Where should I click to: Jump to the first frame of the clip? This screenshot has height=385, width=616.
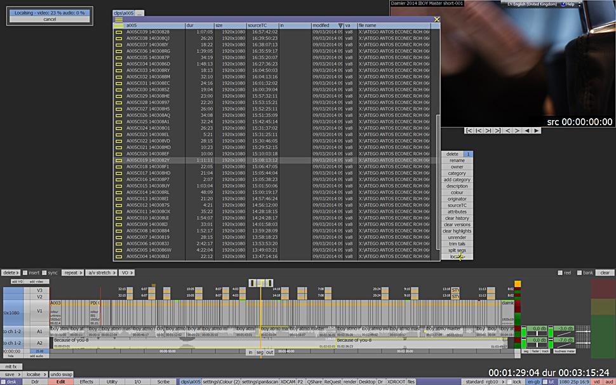point(469,130)
